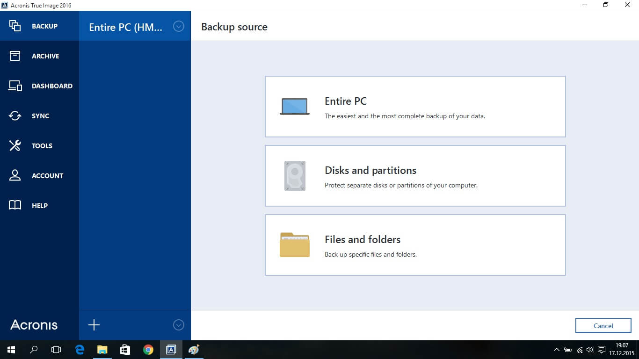639x359 pixels.
Task: Launch Microsoft Edge from the taskbar
Action: click(80, 350)
